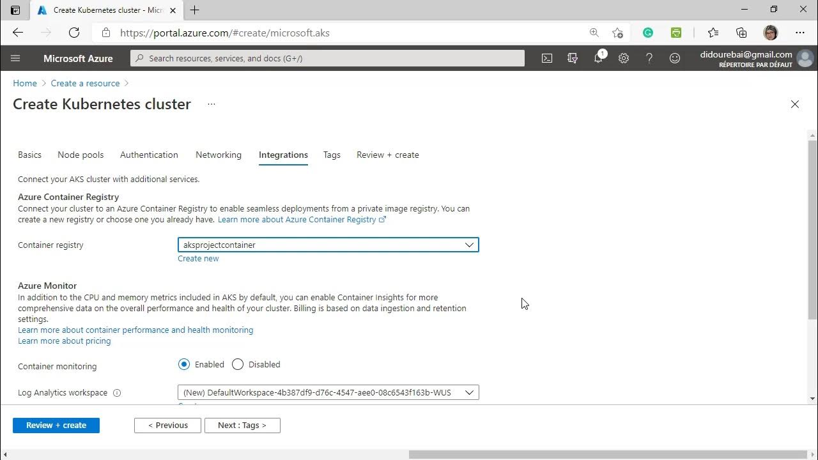Click the Previous button
This screenshot has width=818, height=460.
pyautogui.click(x=168, y=425)
